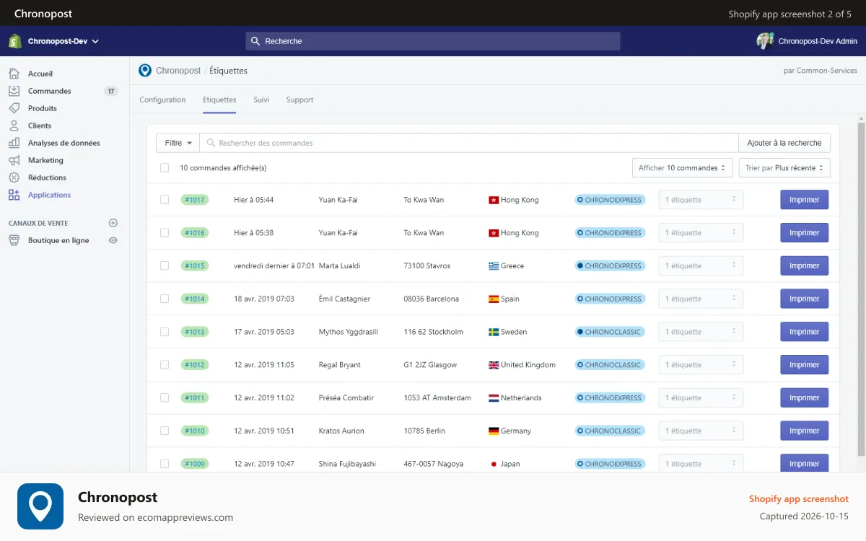866x541 pixels.
Task: Click CHRONOCLASSIC tag on Stockholm order
Action: (610, 332)
